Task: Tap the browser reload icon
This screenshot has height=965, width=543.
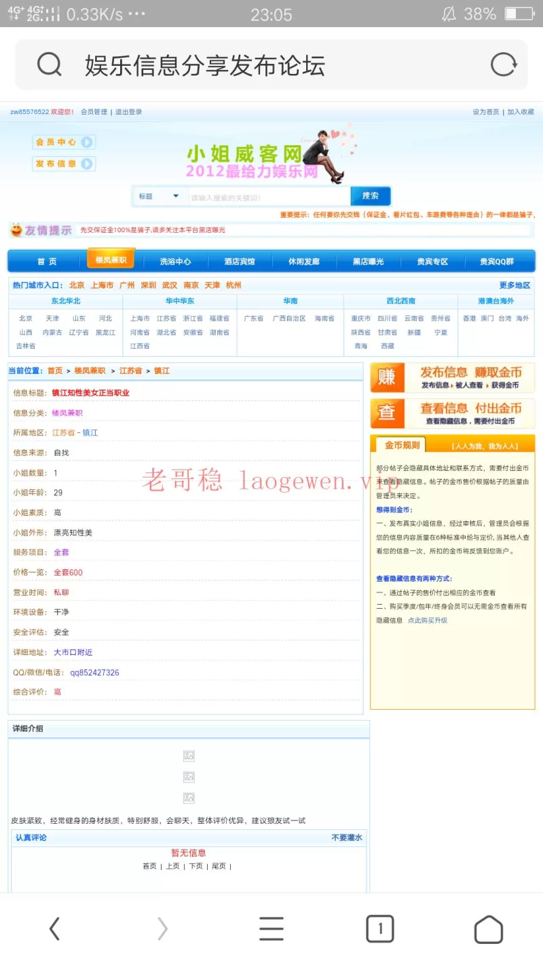Action: point(503,65)
